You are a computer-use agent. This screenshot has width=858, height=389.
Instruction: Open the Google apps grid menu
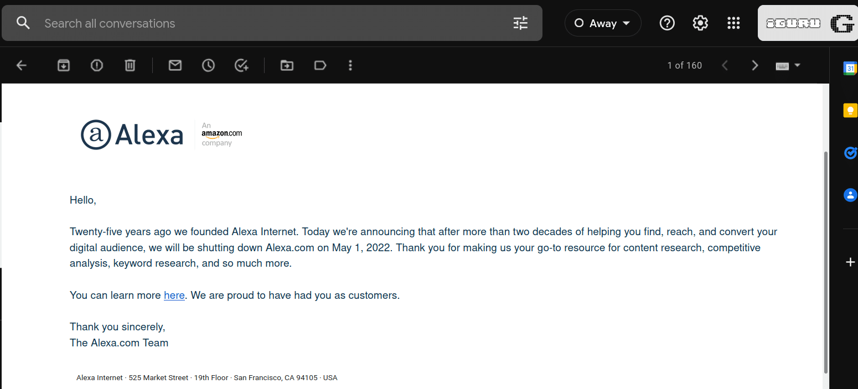pyautogui.click(x=733, y=23)
